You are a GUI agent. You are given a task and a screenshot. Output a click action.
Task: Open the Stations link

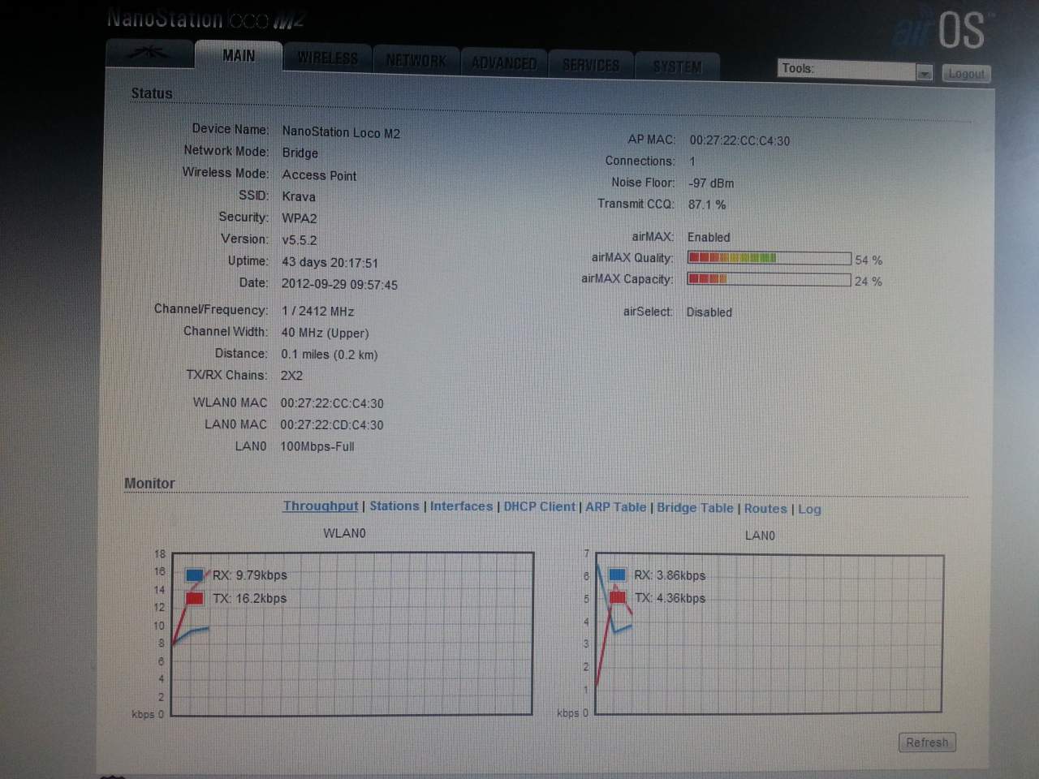(x=394, y=506)
